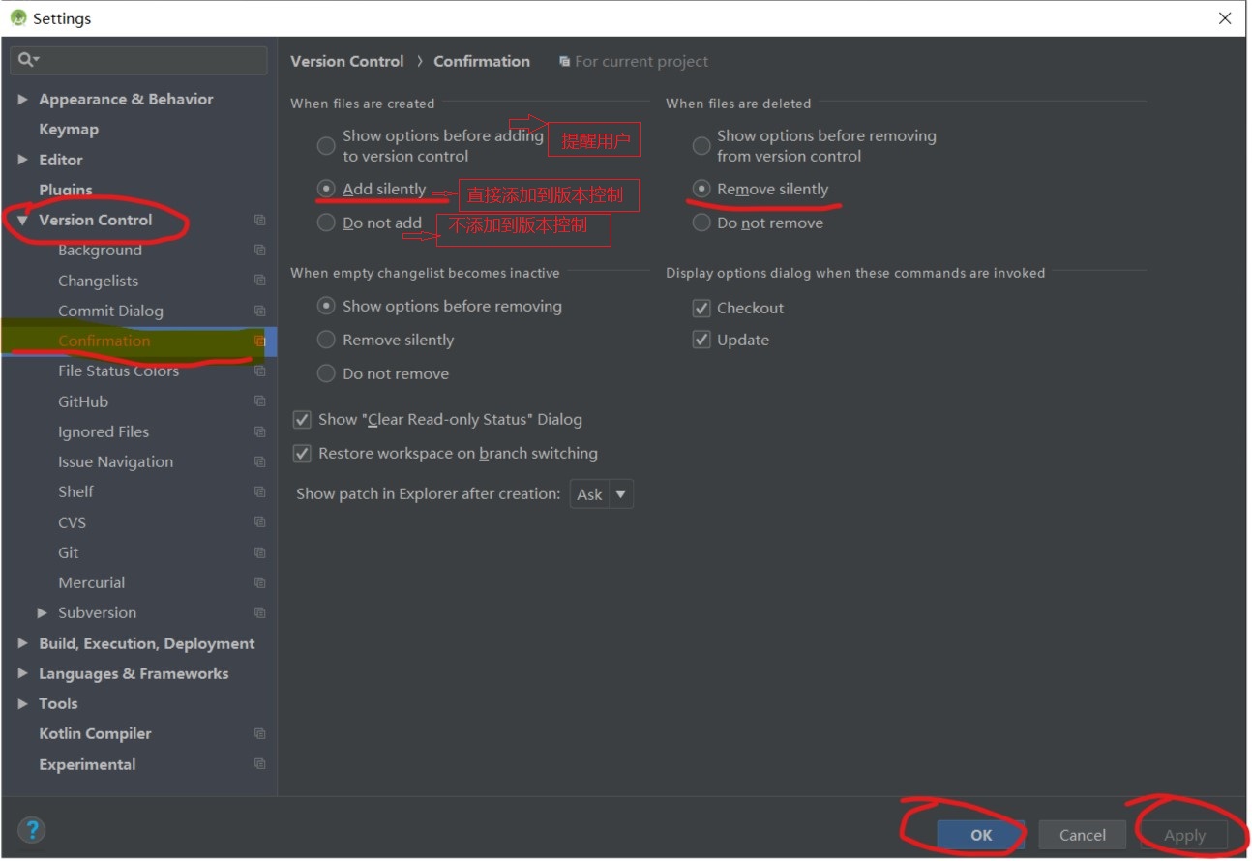Click project-level icon next to Shelf
The height and width of the screenshot is (861, 1252).
[x=259, y=491]
